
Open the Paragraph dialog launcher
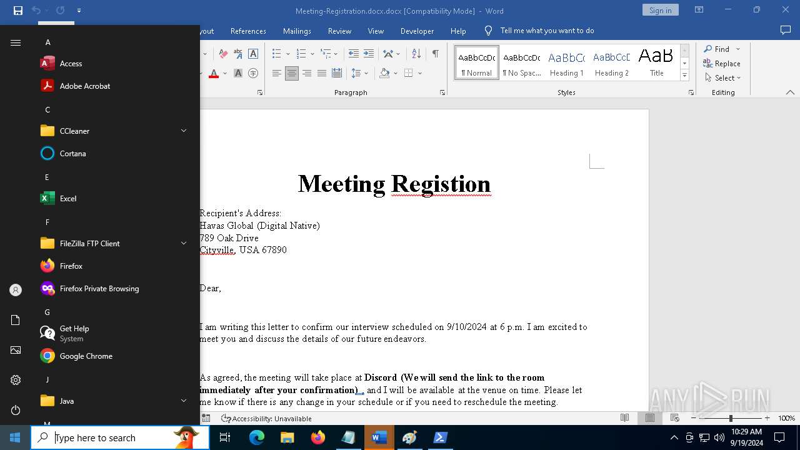[442, 92]
